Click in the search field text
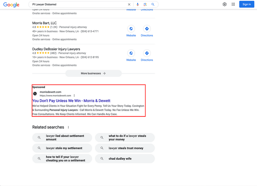The height and width of the screenshot is (186, 257). (x=44, y=5)
